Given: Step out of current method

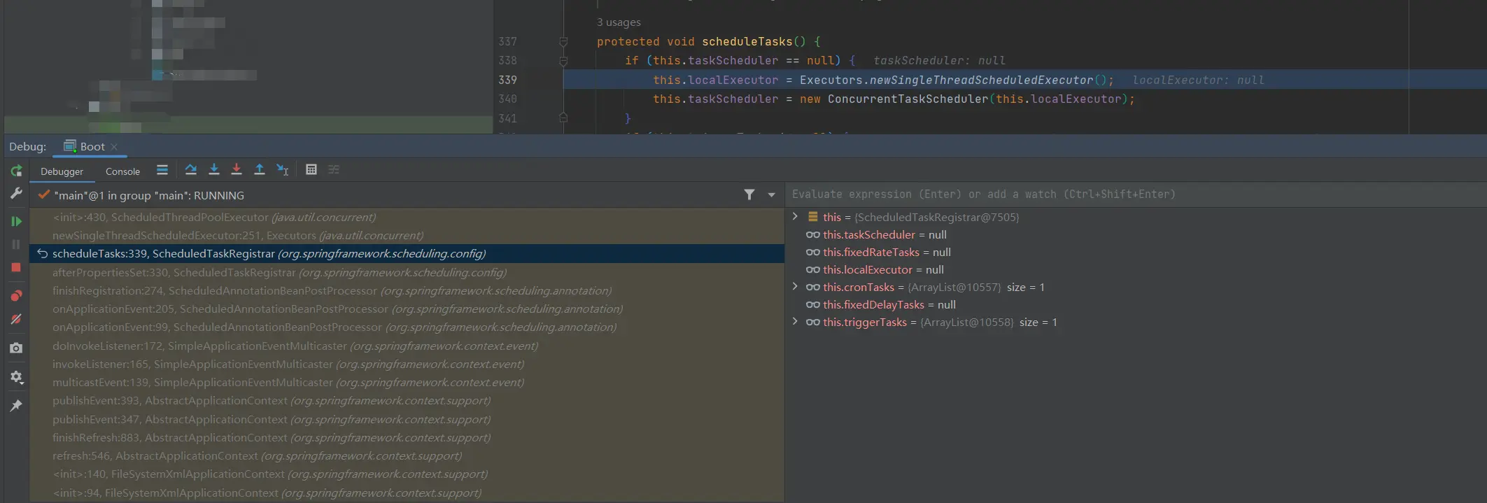Looking at the screenshot, I should tap(259, 170).
